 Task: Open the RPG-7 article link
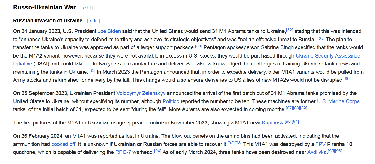[x=123, y=152]
